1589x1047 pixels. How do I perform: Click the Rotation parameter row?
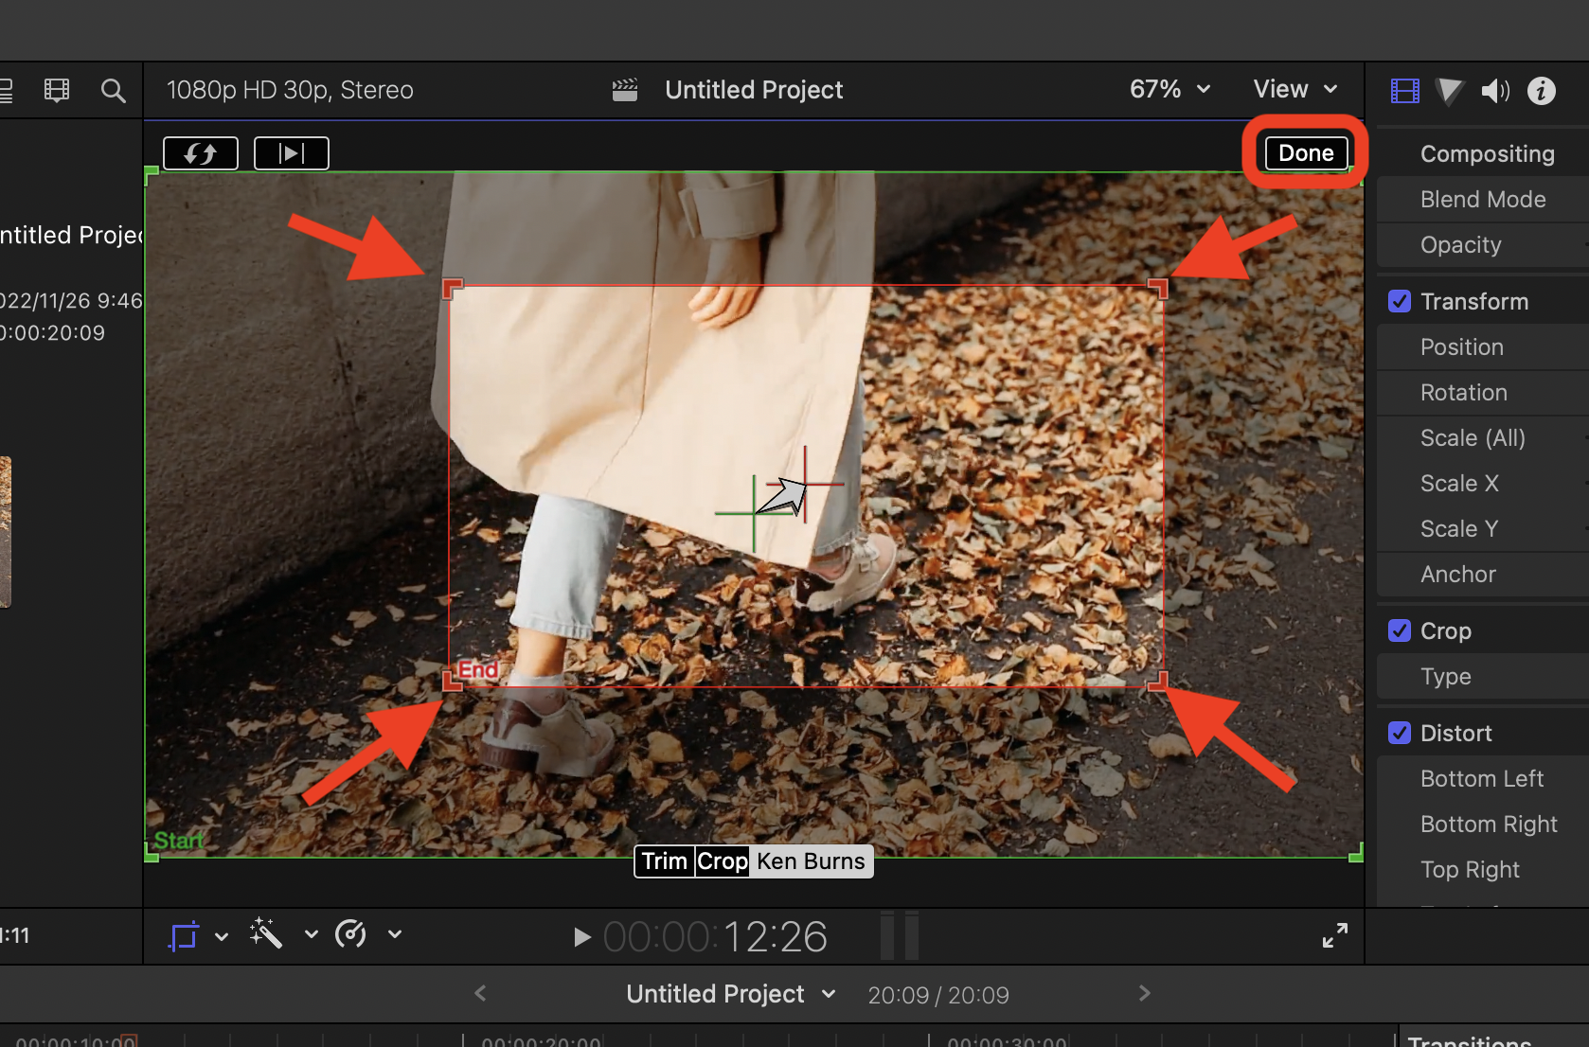click(x=1483, y=392)
